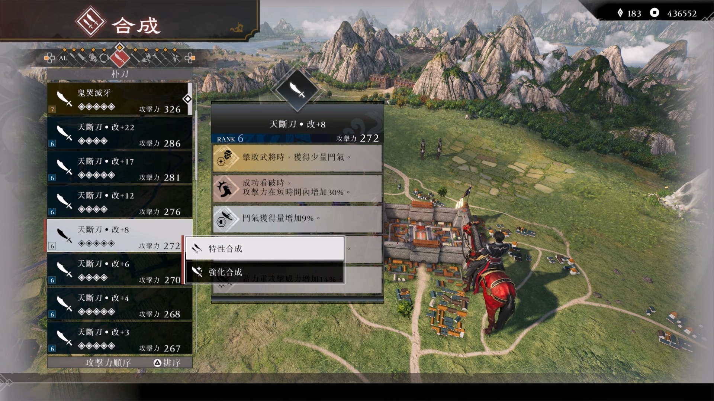Select the red podao blade category icon
The image size is (714, 401).
pos(120,58)
